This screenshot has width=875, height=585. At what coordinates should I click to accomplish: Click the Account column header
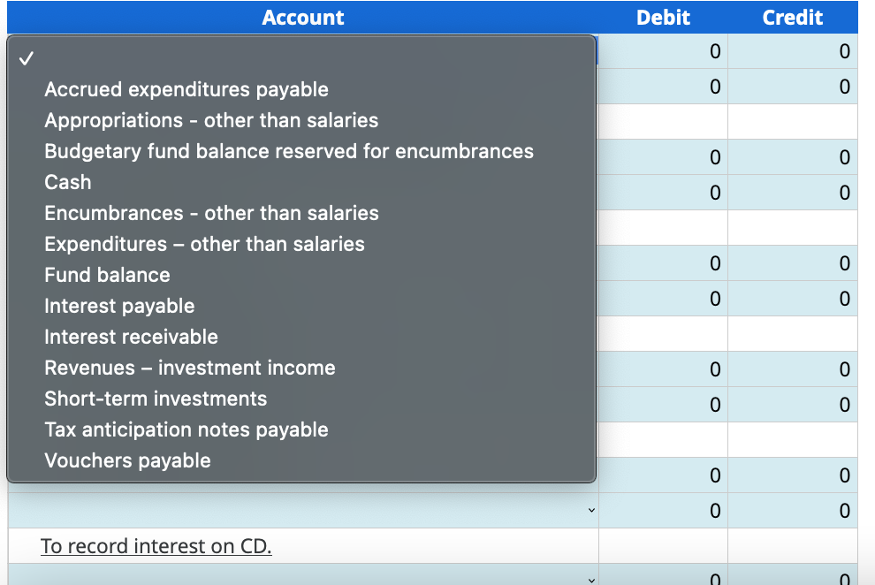(303, 18)
